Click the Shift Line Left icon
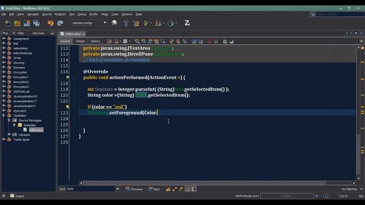The height and width of the screenshot is (205, 365). (x=194, y=42)
